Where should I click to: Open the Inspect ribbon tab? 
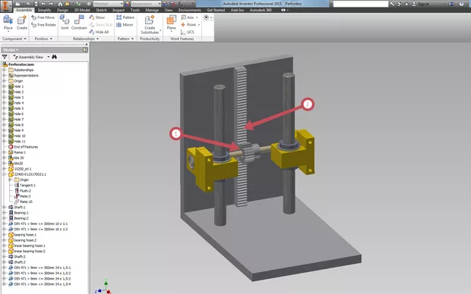coord(119,10)
